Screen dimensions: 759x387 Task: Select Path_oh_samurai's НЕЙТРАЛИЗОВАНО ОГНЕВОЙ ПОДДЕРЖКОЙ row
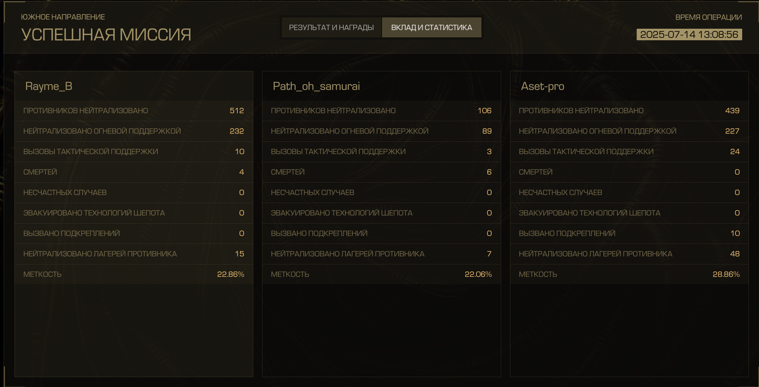point(381,131)
